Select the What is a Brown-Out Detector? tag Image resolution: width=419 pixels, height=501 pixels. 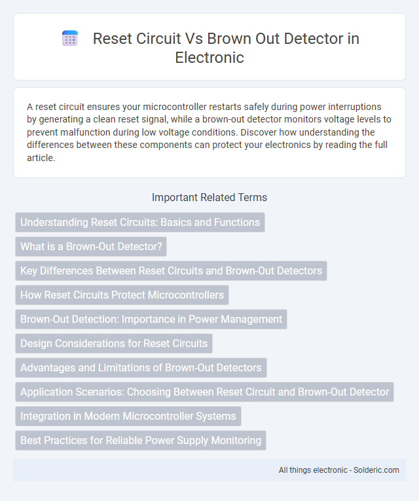[91, 246]
